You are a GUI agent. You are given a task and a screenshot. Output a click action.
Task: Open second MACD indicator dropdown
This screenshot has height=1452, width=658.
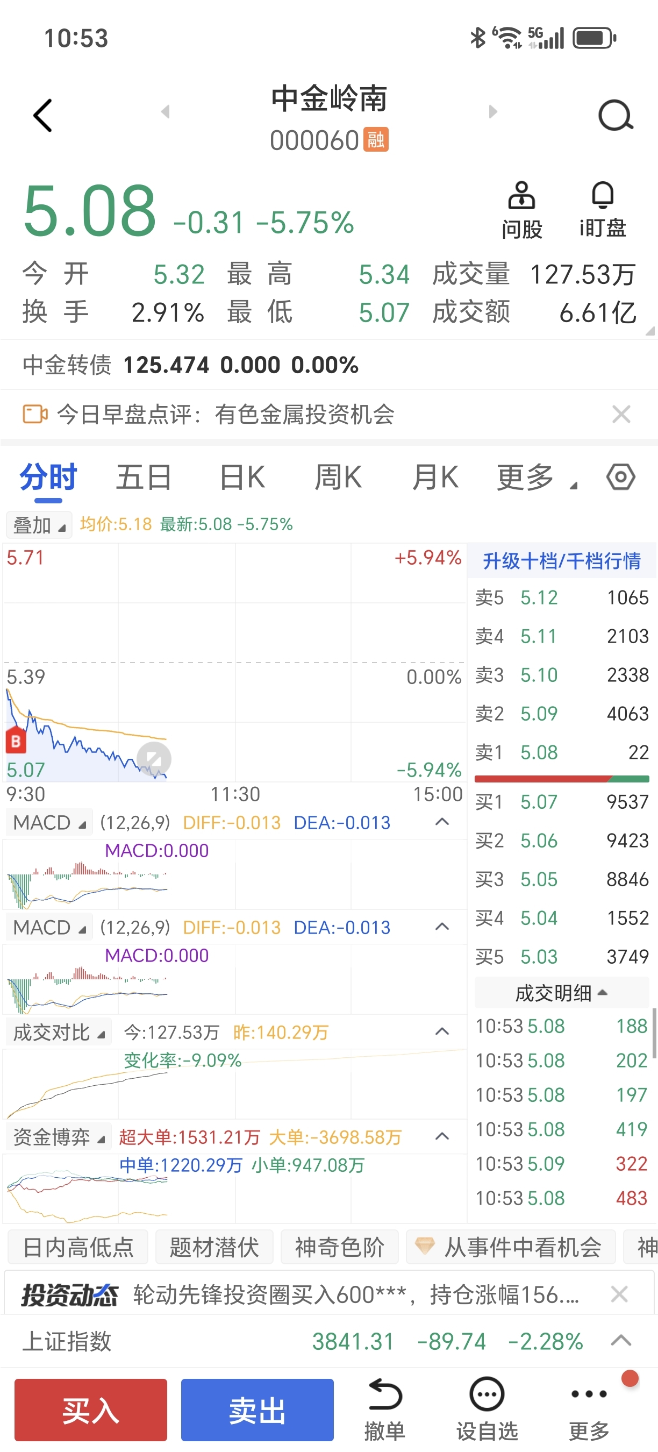(x=49, y=927)
